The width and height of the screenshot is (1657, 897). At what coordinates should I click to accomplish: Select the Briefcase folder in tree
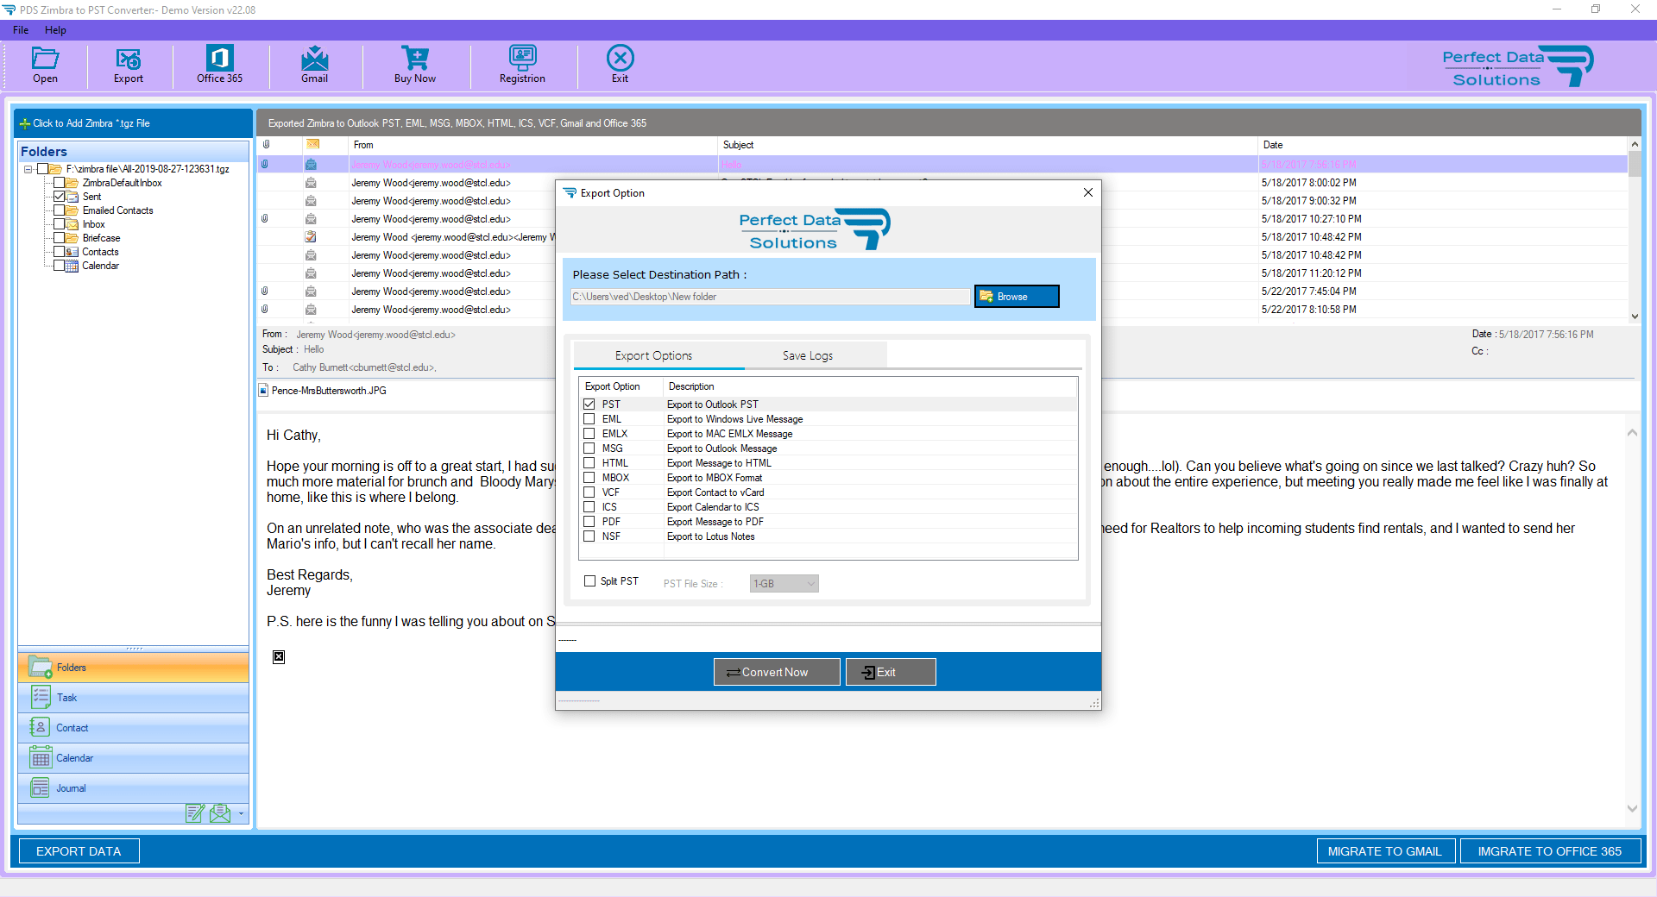101,238
